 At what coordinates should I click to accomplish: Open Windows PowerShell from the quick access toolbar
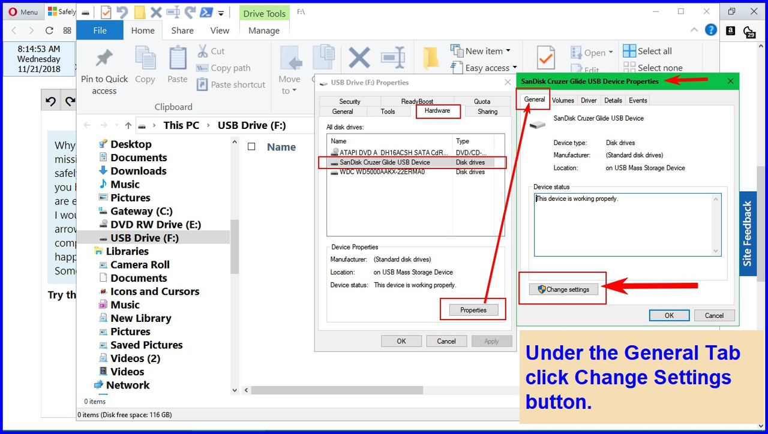(206, 11)
